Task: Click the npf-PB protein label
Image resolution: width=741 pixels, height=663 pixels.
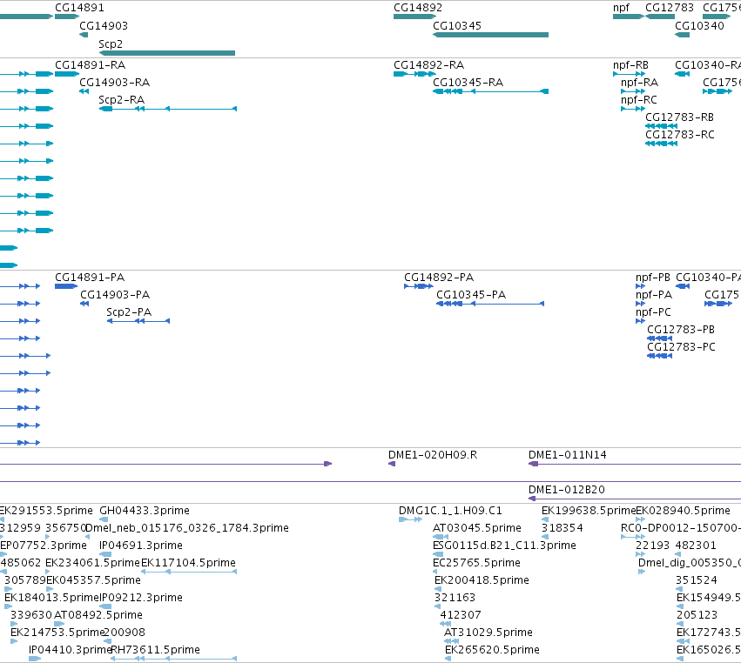Action: click(x=653, y=278)
